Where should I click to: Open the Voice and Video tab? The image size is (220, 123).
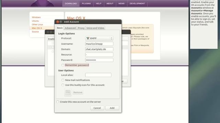click(x=95, y=28)
